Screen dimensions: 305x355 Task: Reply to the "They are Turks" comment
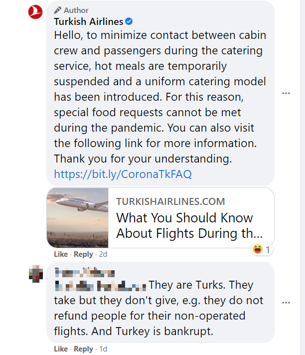point(83,349)
